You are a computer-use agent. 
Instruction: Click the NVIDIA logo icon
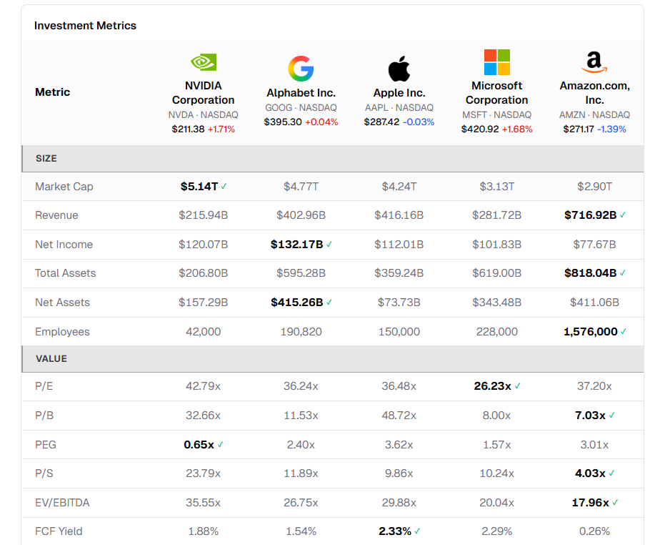[x=203, y=62]
